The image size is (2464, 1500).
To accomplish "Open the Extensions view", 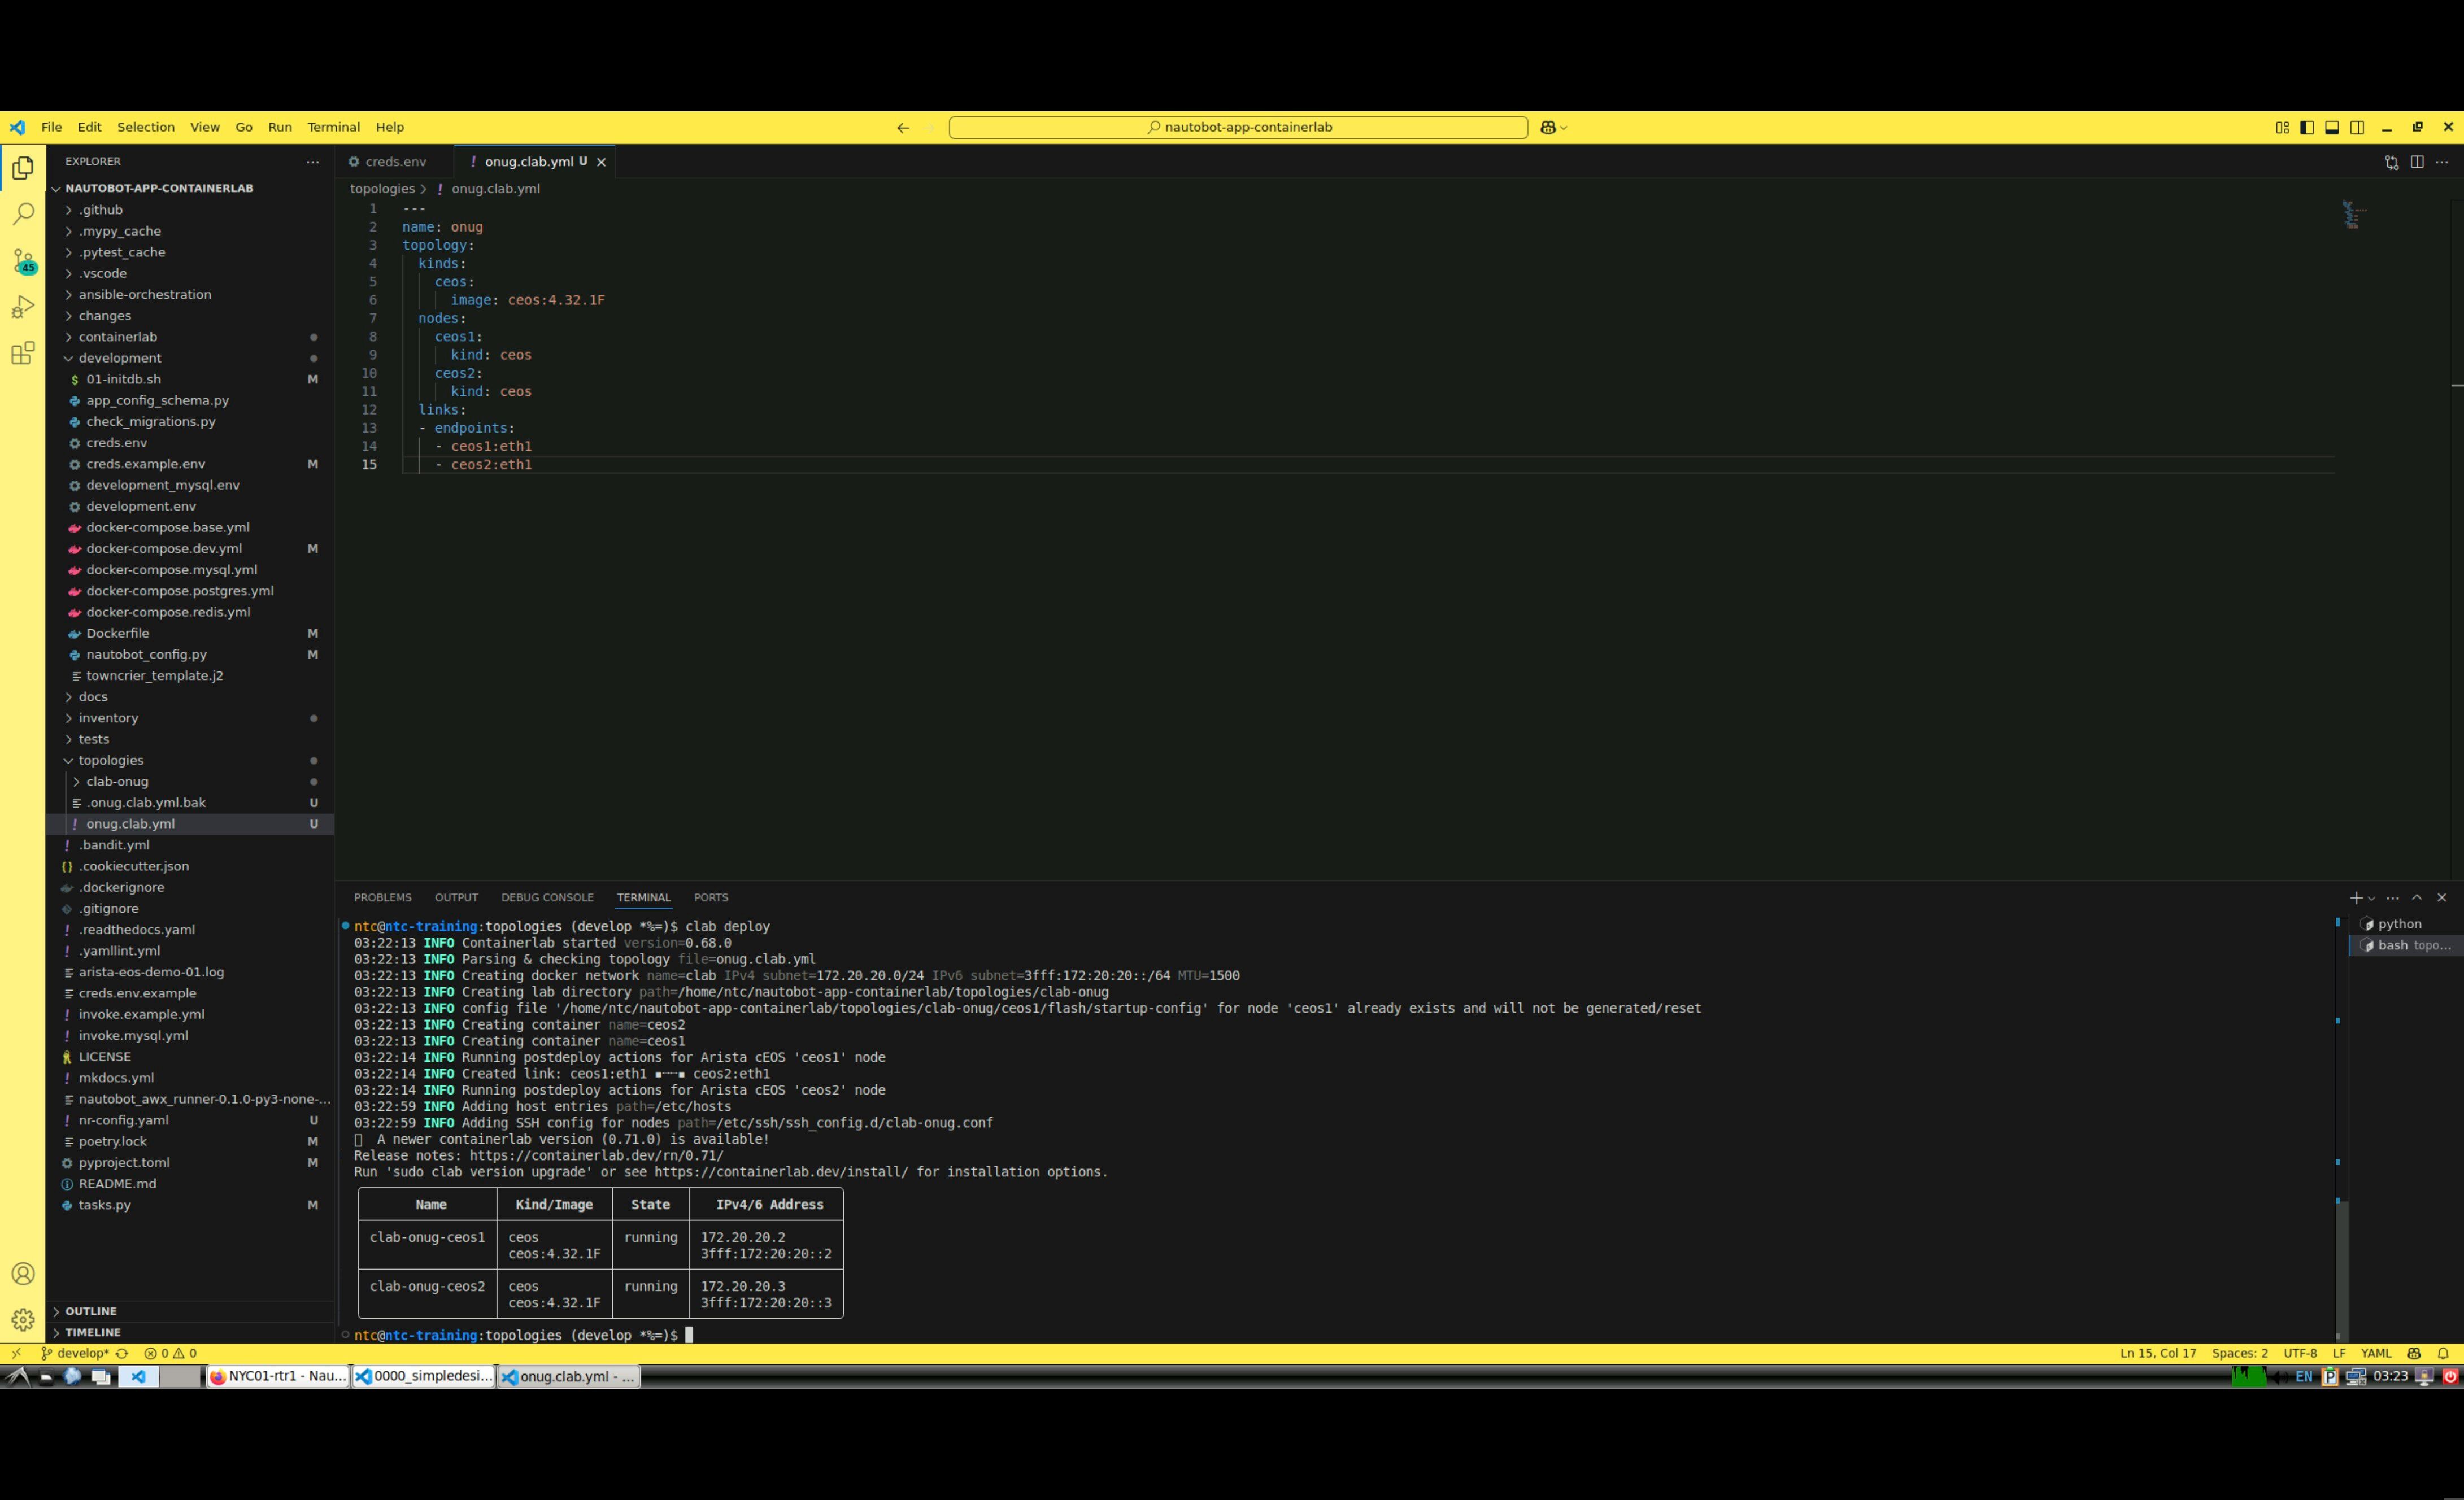I will coord(23,353).
